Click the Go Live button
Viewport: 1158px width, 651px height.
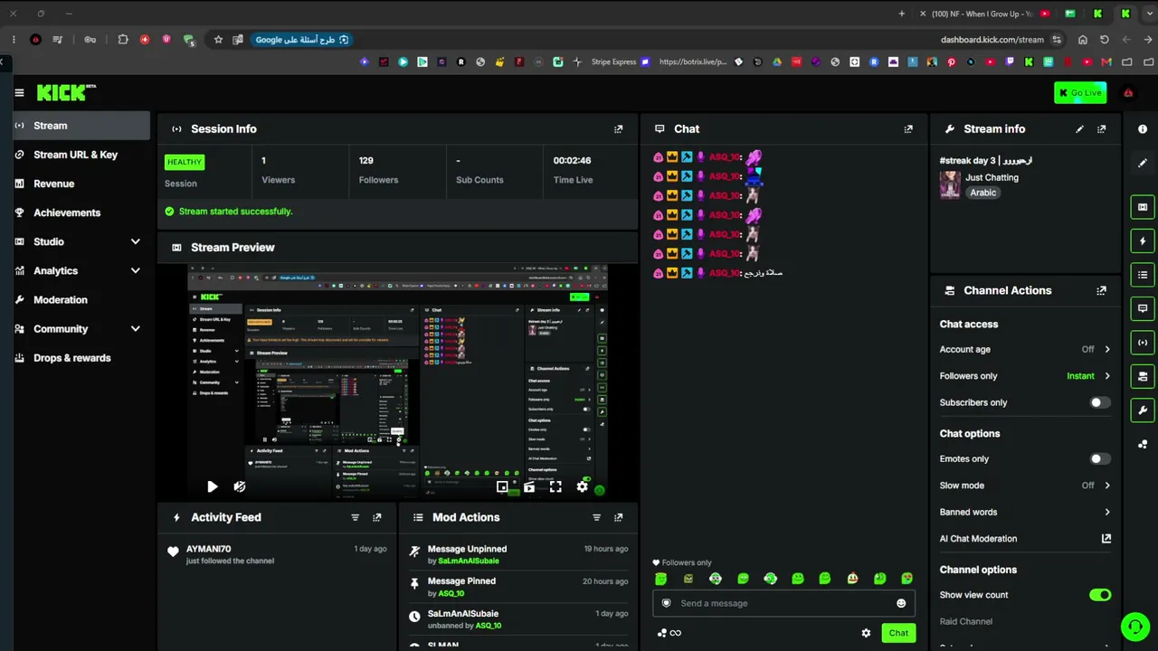(1080, 92)
